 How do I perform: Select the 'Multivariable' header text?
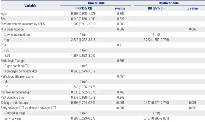(169, 3)
